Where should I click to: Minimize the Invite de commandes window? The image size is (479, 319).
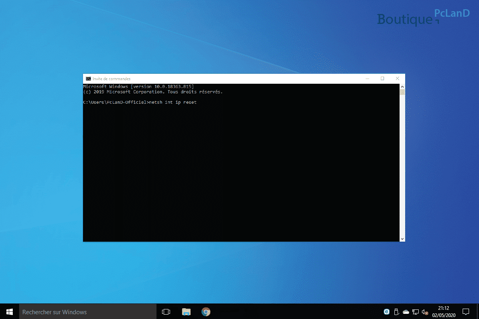pyautogui.click(x=367, y=79)
